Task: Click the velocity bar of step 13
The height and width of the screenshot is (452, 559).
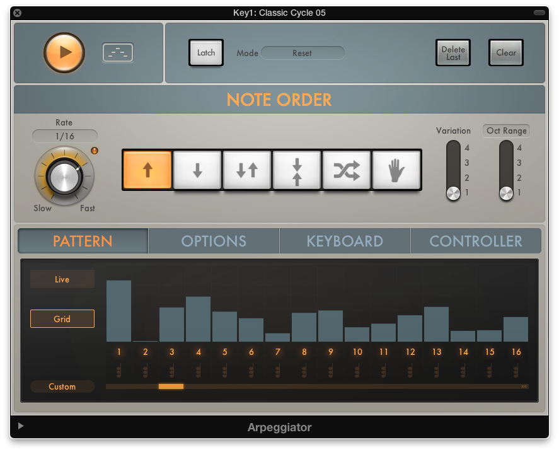Action: [436, 324]
